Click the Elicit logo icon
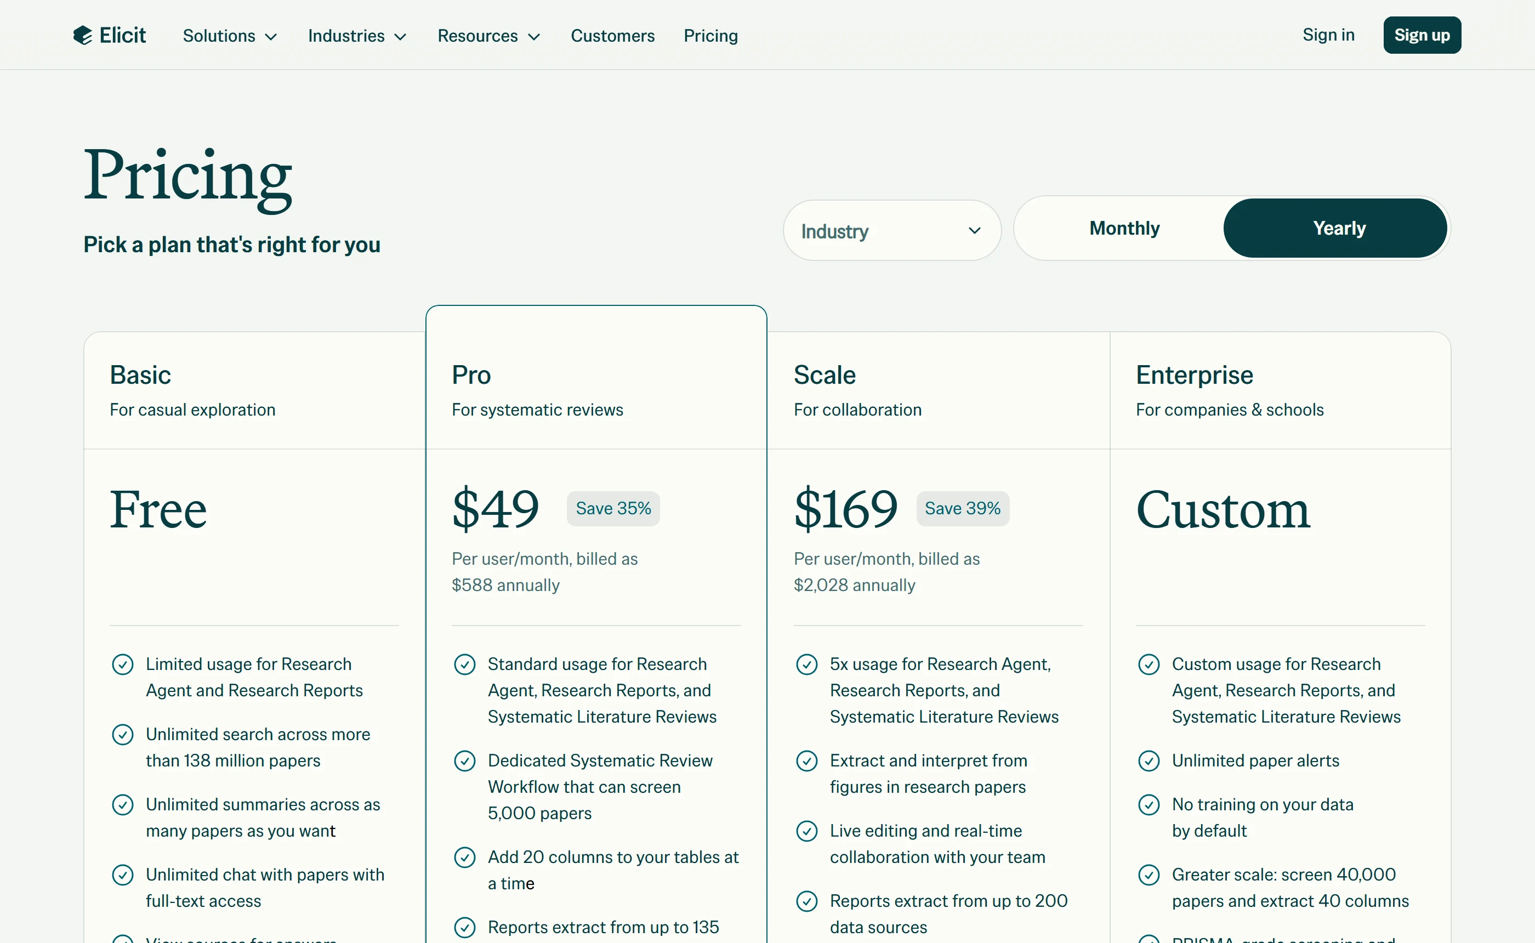This screenshot has width=1535, height=943. (82, 36)
